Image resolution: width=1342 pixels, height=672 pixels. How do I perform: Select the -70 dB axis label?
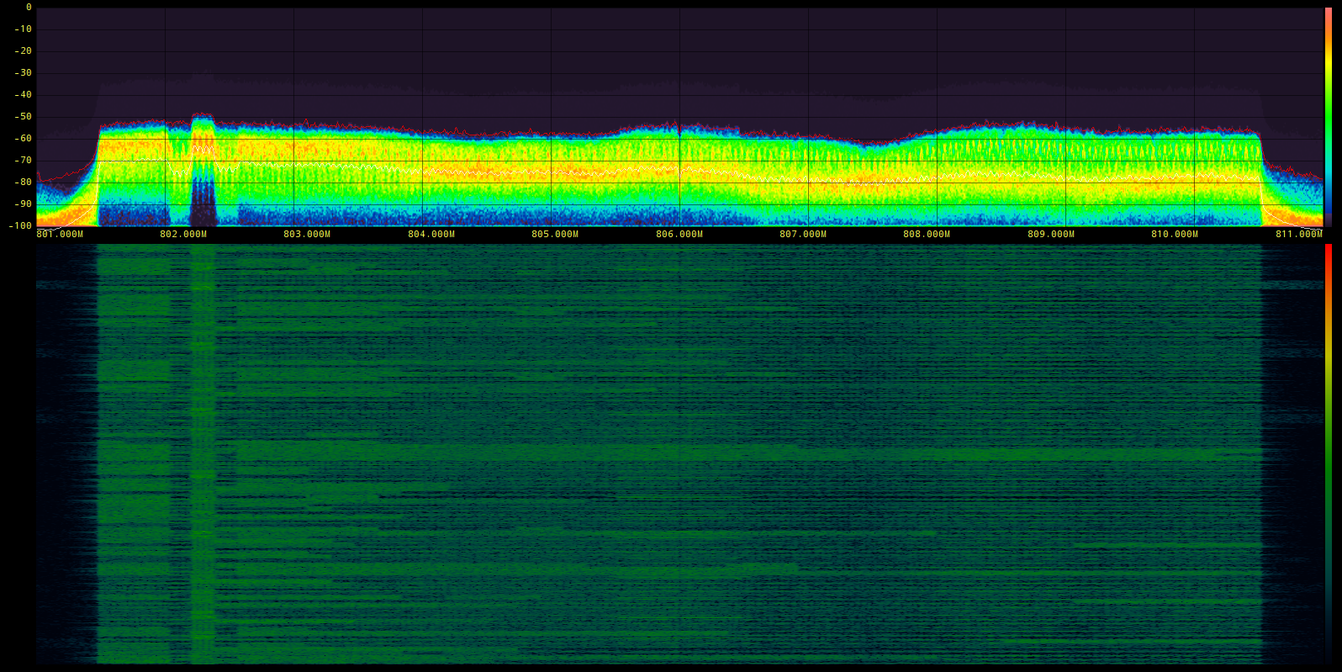pos(24,160)
